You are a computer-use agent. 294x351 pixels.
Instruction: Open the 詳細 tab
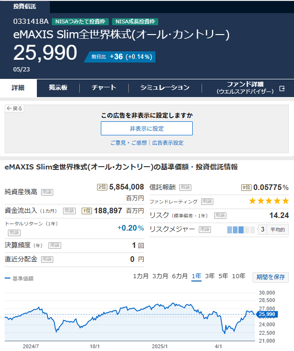pos(18,88)
